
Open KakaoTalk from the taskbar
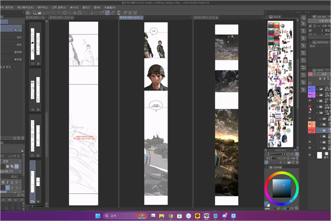tap(197, 216)
